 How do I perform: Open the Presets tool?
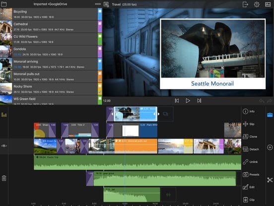(x=251, y=175)
